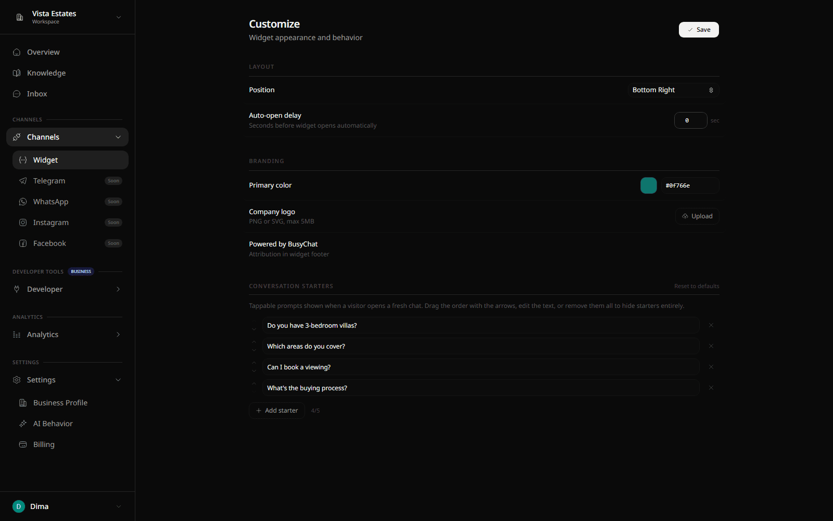Select the Telegram channel
833x521 pixels.
(70, 181)
